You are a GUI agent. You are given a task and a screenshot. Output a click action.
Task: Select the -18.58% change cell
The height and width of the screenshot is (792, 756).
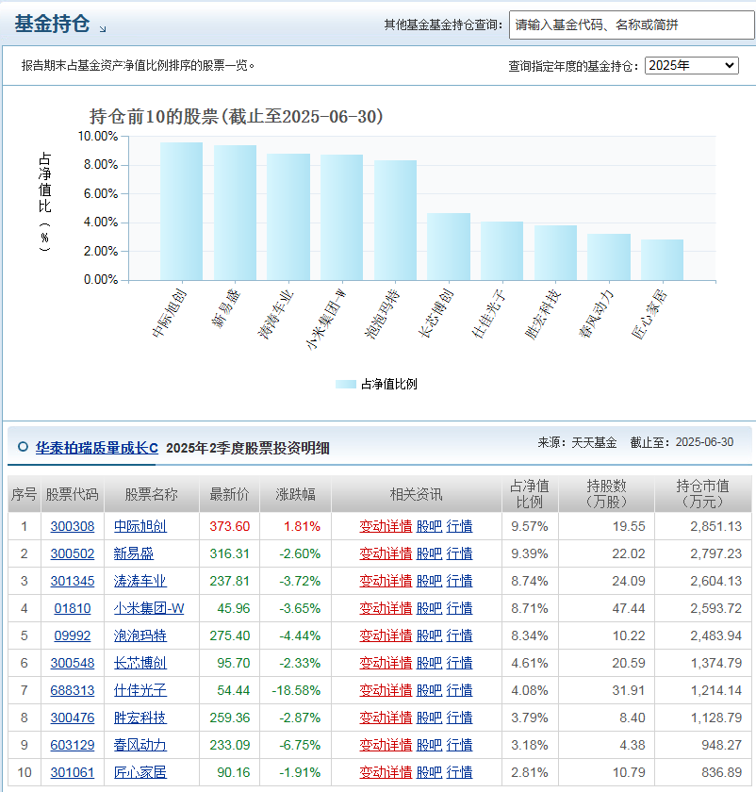point(295,690)
